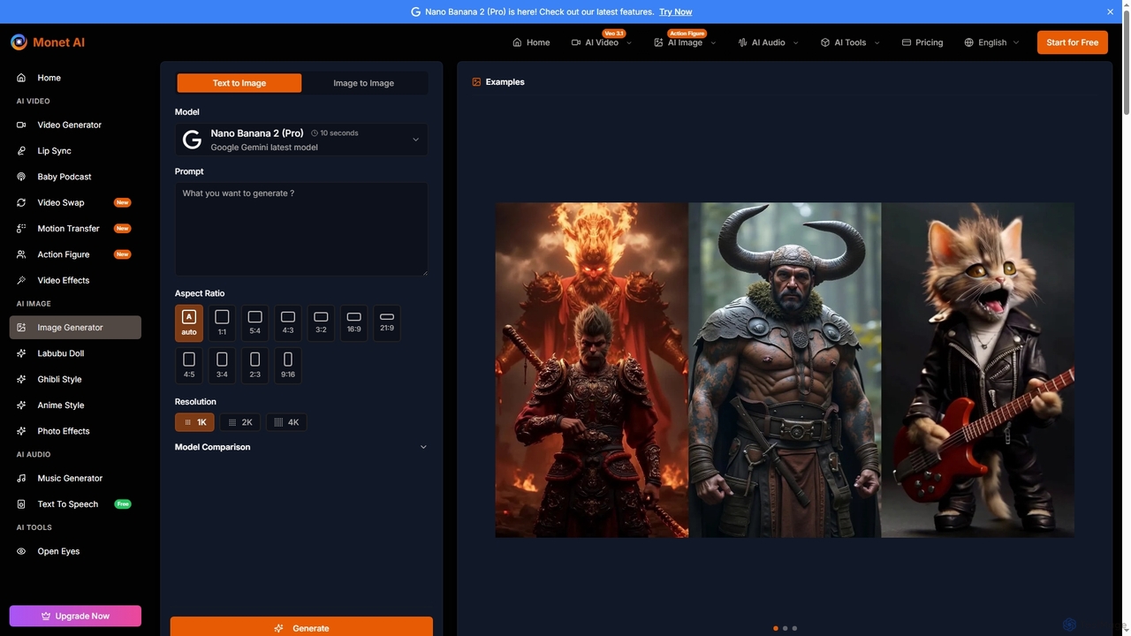Click the Ghibli Style sidebar icon
This screenshot has height=636, width=1131.
[21, 379]
